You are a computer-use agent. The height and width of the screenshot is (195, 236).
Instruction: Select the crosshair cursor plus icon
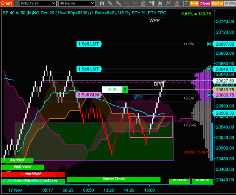tap(135, 3)
